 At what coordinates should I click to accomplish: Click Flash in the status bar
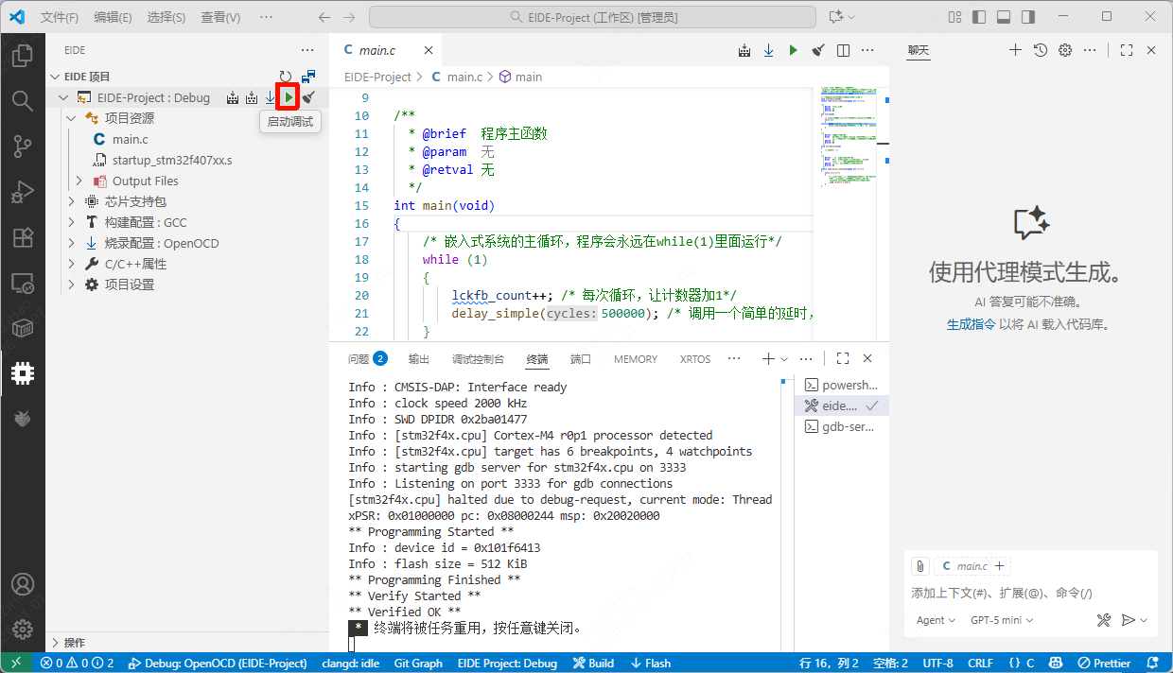tap(651, 663)
